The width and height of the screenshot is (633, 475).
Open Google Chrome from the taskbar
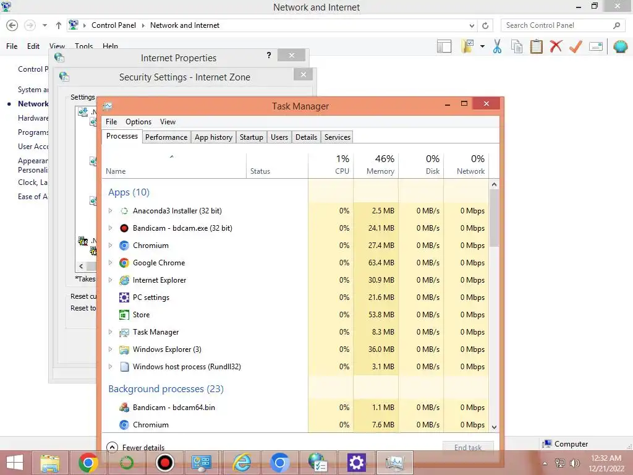tap(88, 463)
